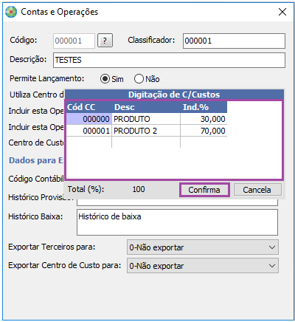This screenshot has height=322, width=295.
Task: Click the empty row under PRODUTO 2
Action: click(147, 142)
